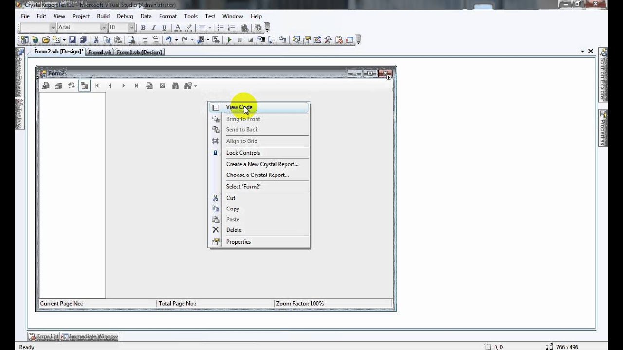
Task: Toggle Bold formatting in toolbar
Action: [x=143, y=28]
